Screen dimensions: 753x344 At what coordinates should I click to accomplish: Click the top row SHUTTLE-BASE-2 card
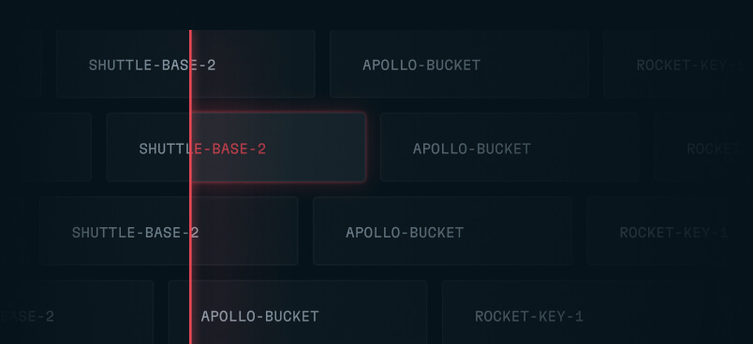[185, 64]
